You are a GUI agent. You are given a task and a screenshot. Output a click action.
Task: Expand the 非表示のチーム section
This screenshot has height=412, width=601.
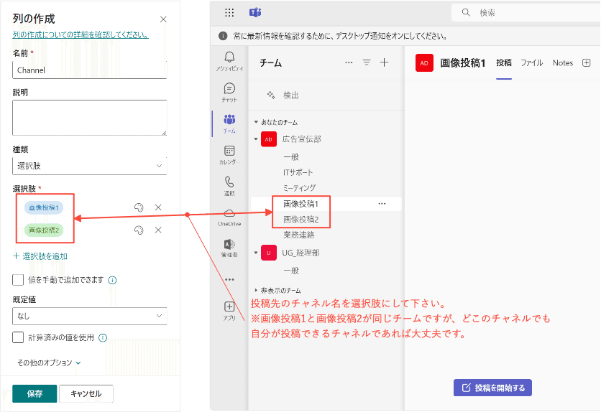(x=257, y=291)
